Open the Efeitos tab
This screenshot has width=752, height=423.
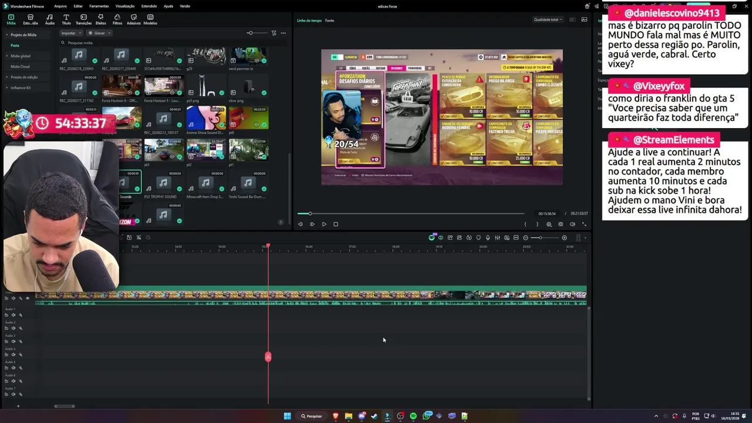click(101, 20)
